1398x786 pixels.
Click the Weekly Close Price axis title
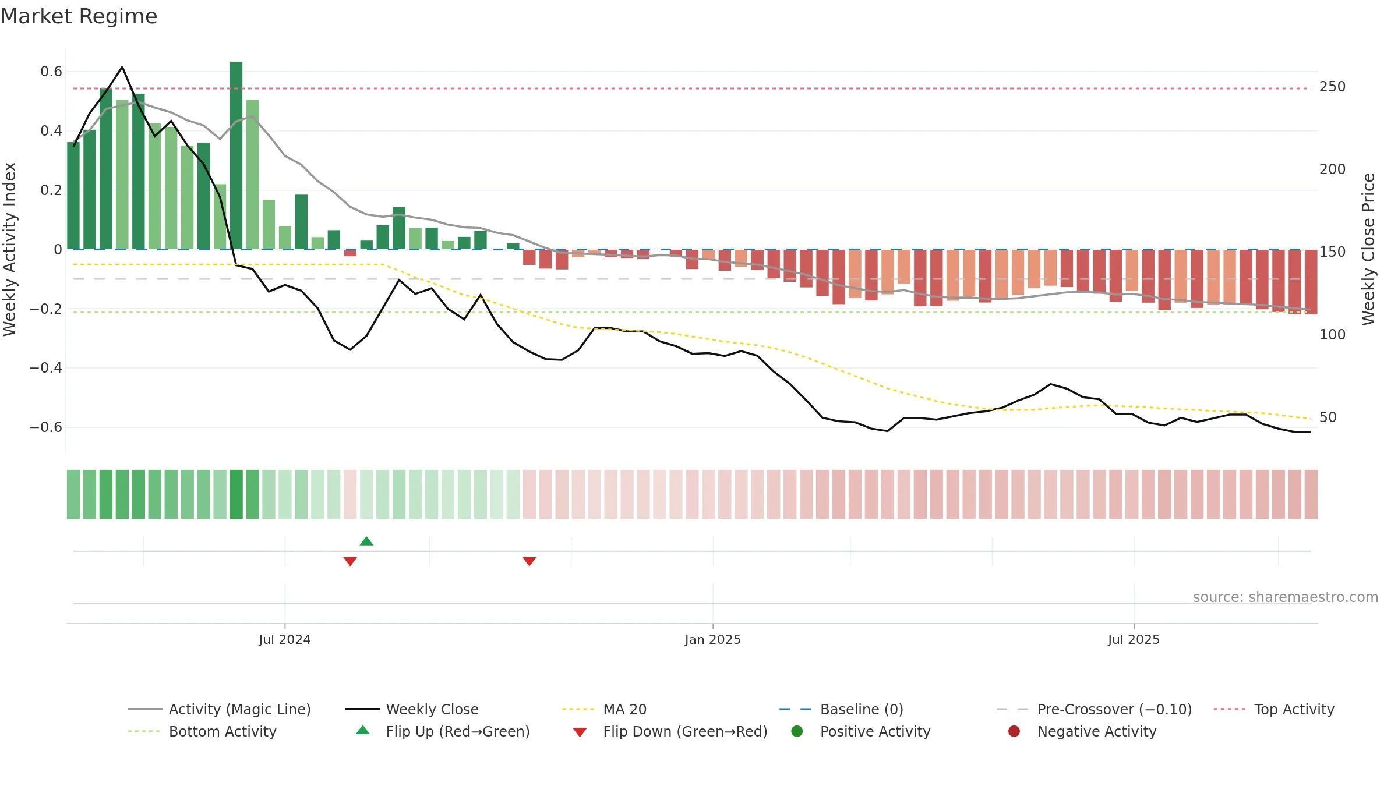point(1368,249)
